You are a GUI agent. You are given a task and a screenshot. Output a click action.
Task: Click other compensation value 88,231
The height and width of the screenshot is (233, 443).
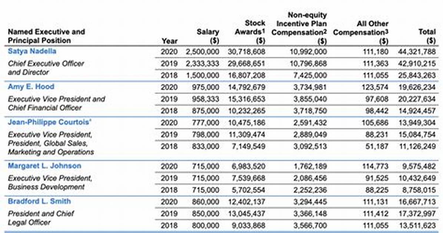point(377,134)
